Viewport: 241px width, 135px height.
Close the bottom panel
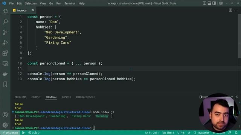tap(237, 97)
